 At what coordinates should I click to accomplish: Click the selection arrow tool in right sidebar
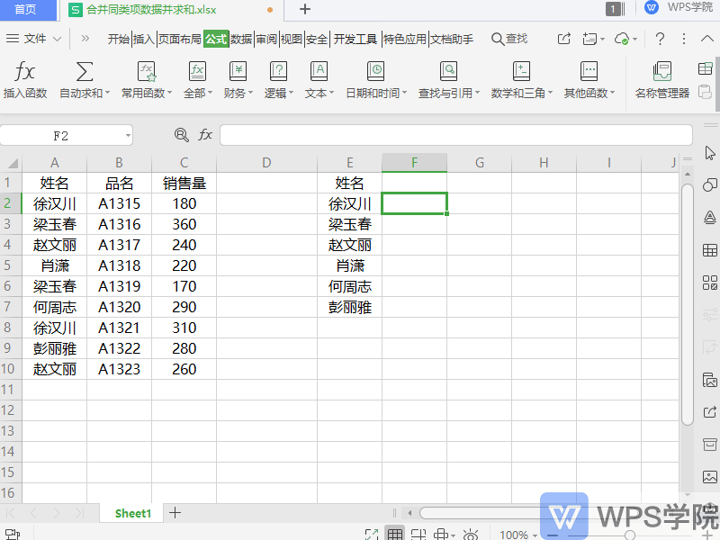click(x=710, y=153)
